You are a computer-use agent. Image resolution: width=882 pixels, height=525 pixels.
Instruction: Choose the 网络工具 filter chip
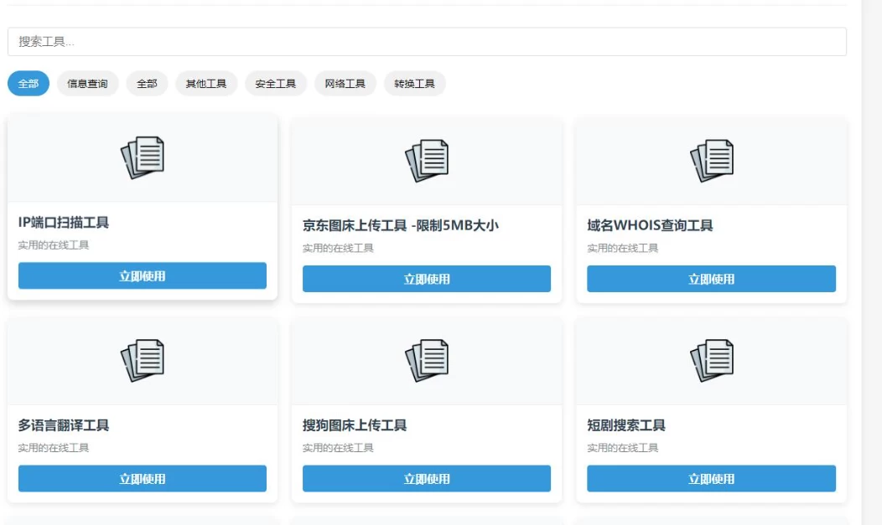345,84
